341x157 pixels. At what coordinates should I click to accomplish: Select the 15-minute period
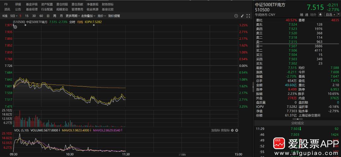[27, 16]
